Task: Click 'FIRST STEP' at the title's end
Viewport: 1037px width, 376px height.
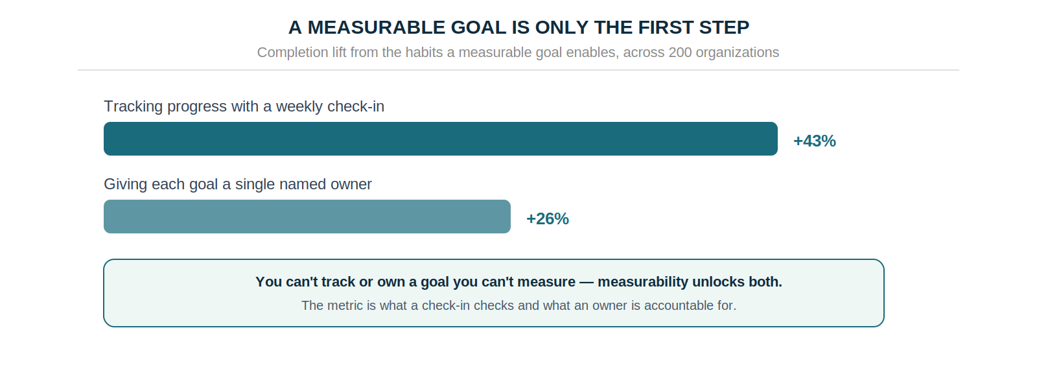Action: [693, 27]
